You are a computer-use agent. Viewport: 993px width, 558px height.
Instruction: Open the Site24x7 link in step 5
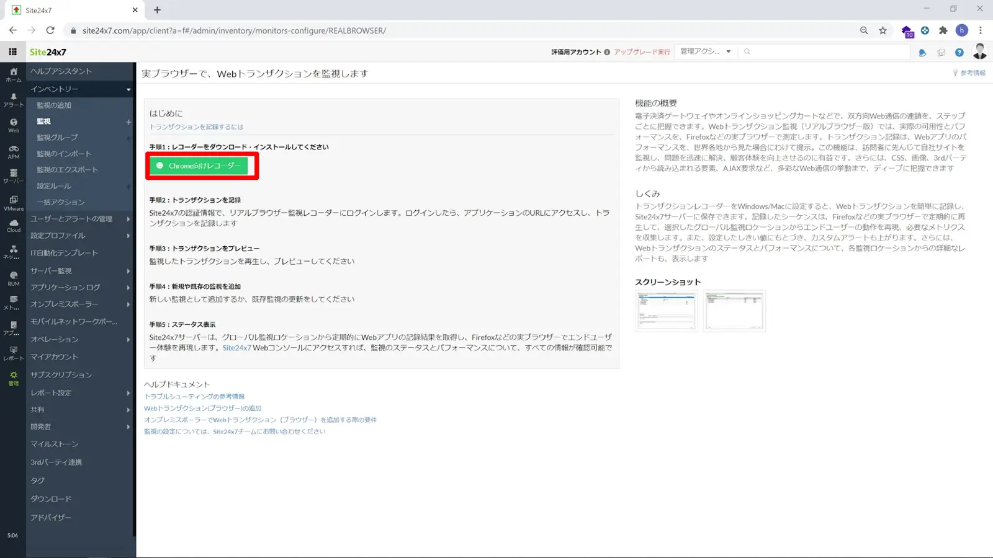236,348
